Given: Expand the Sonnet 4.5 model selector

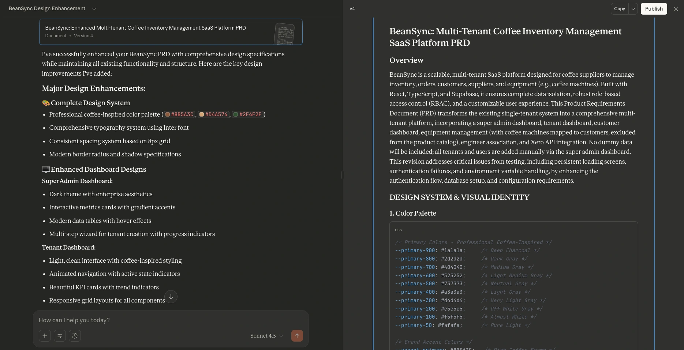Looking at the screenshot, I should click(266, 336).
